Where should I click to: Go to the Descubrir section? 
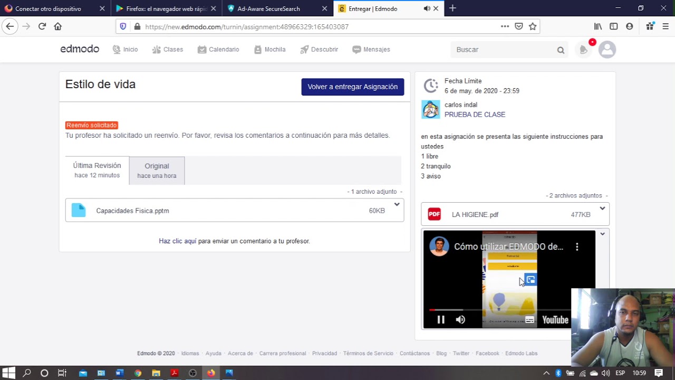(319, 50)
